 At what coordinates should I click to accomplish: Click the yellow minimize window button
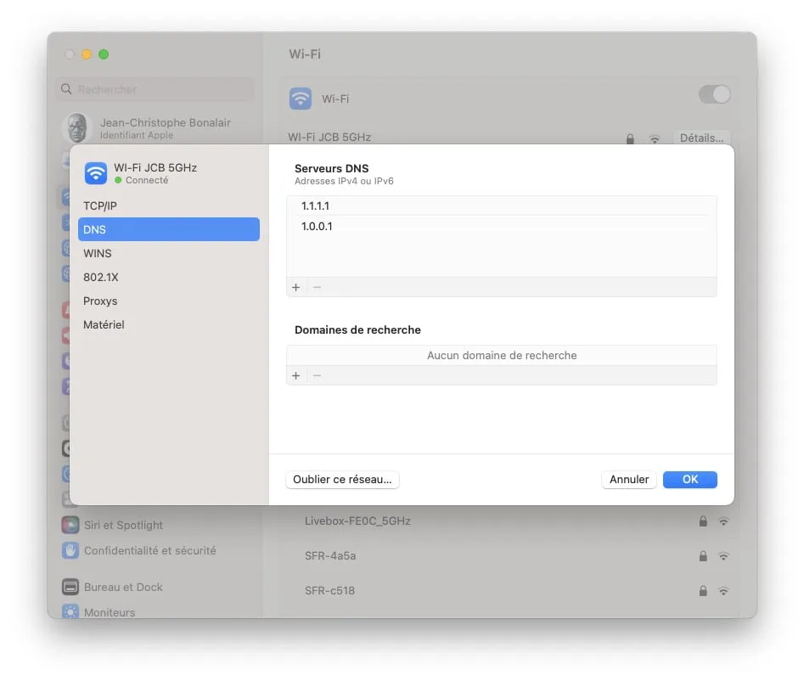point(87,54)
